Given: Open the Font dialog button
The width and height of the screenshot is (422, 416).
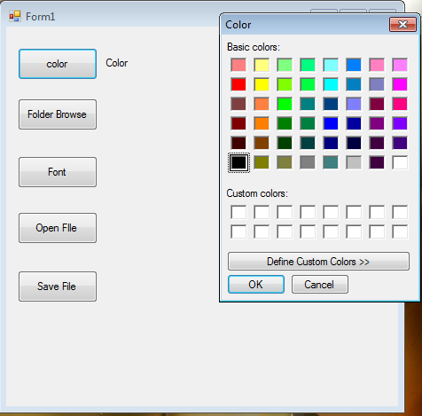Looking at the screenshot, I should (58, 172).
